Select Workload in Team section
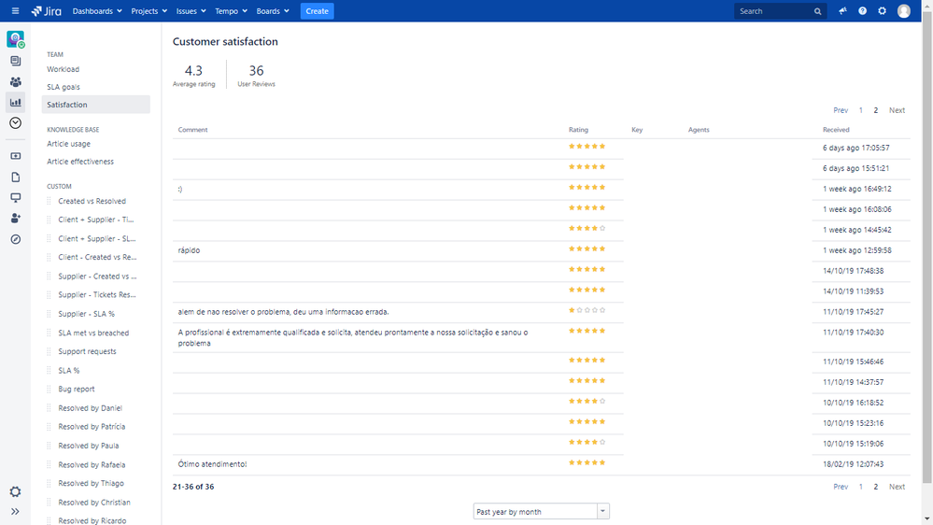 tap(64, 69)
